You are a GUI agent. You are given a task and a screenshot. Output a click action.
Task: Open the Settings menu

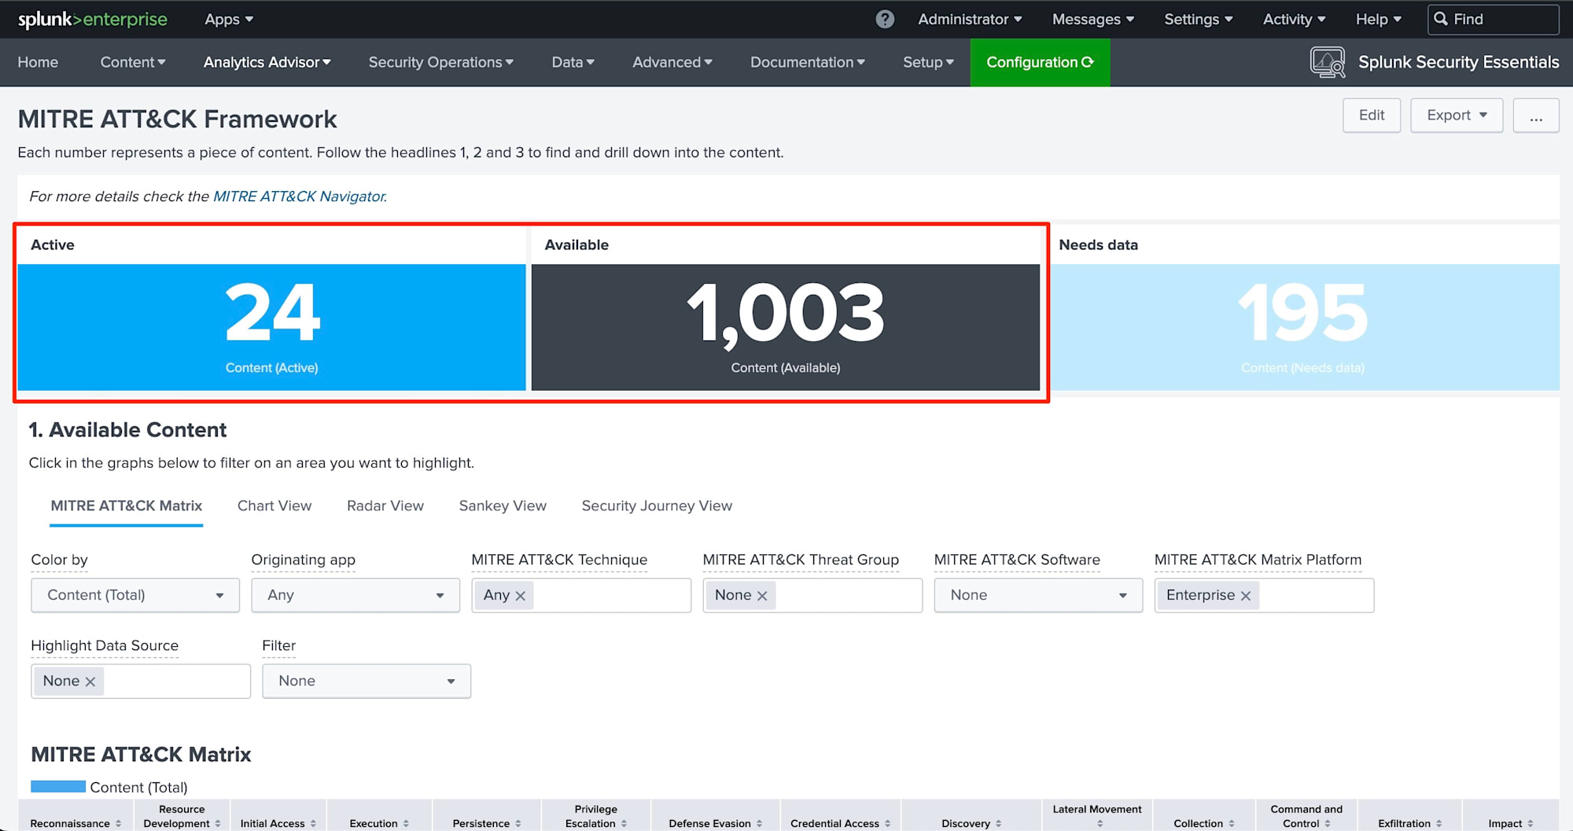pos(1199,19)
